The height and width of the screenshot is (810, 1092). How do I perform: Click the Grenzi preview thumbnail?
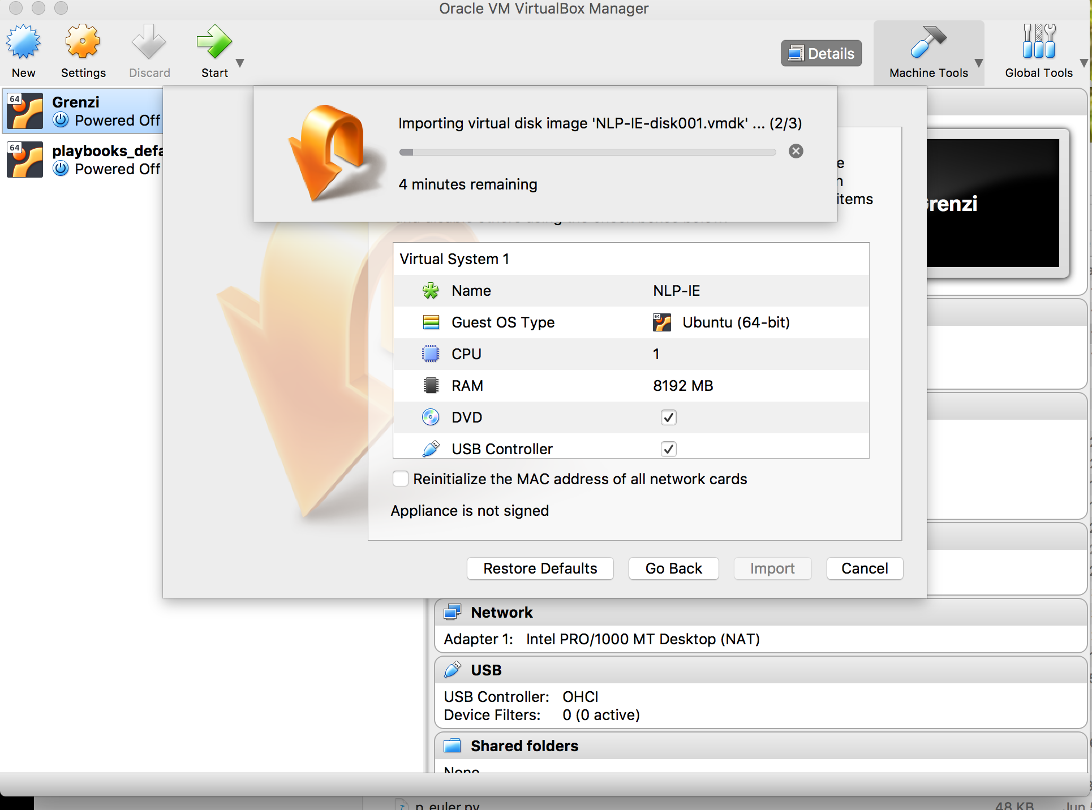[993, 203]
